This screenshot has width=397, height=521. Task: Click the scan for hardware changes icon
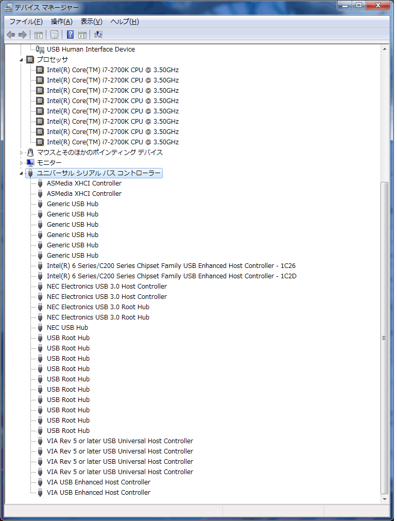[x=98, y=35]
